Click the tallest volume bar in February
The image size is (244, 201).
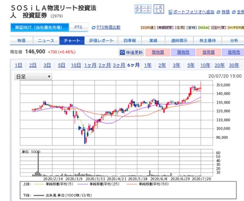tap(38, 163)
